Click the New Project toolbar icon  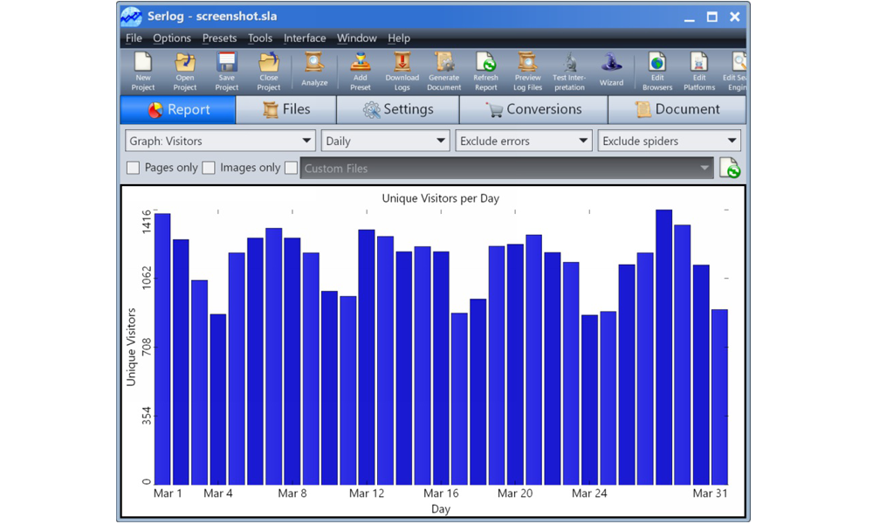[143, 71]
